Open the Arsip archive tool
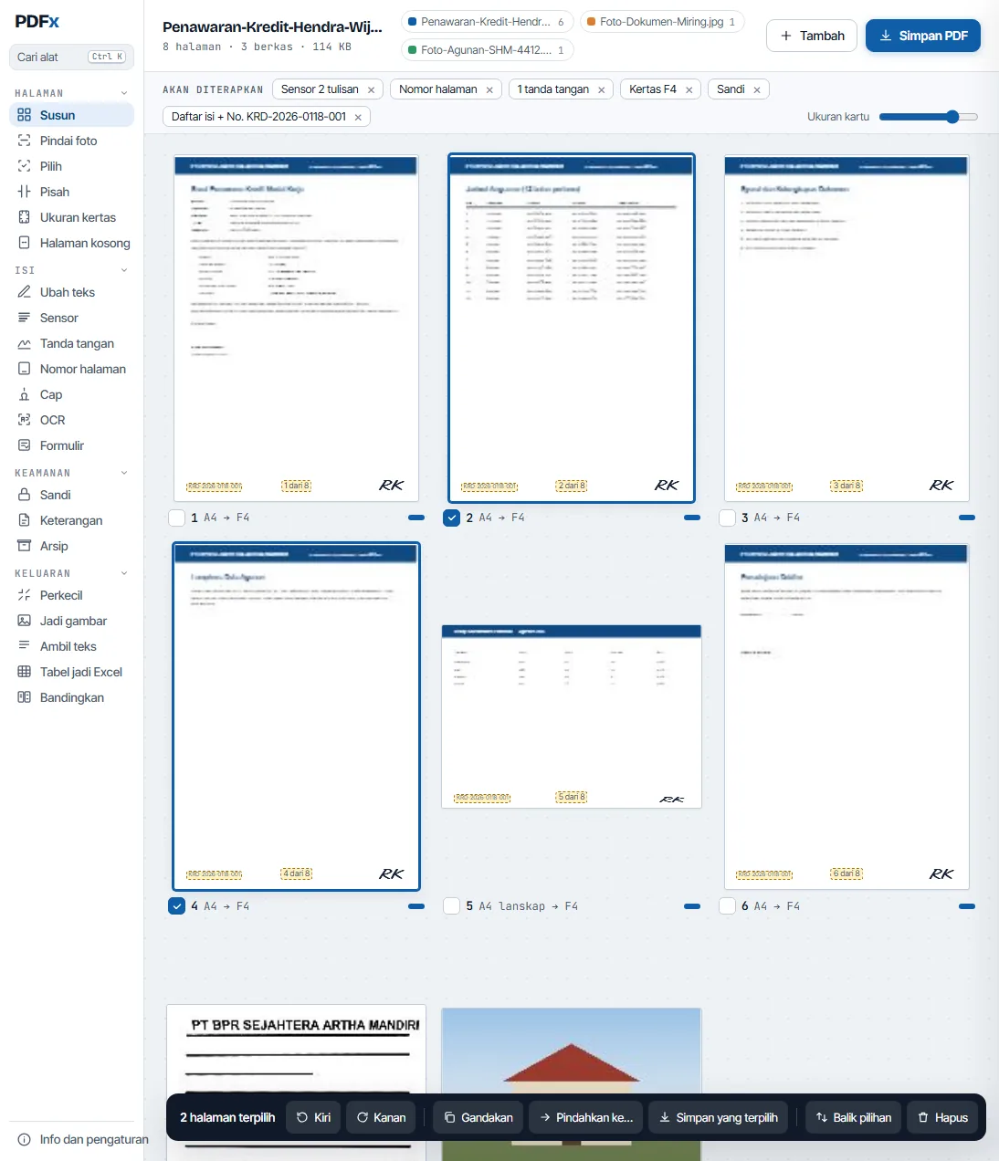Viewport: 999px width, 1161px height. click(71, 546)
